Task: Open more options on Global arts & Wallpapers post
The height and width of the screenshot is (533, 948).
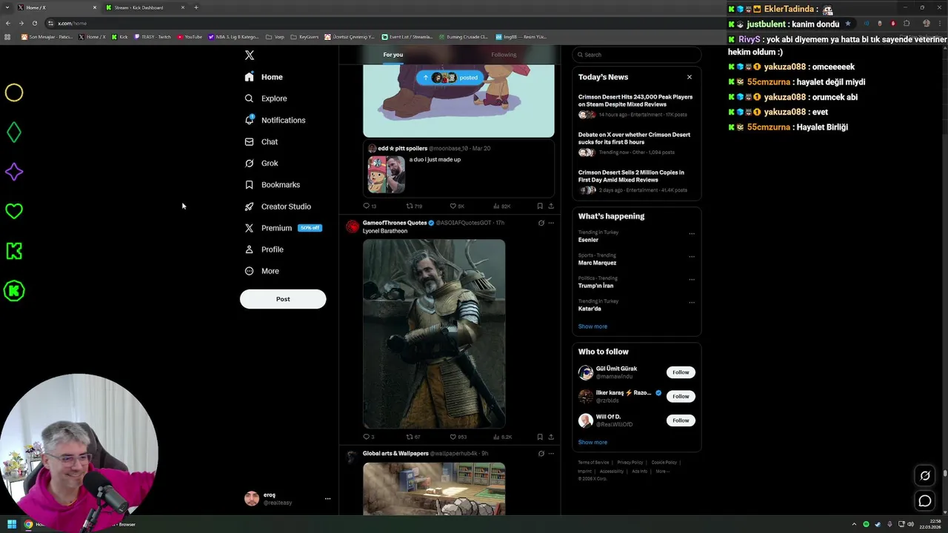Action: coord(551,454)
